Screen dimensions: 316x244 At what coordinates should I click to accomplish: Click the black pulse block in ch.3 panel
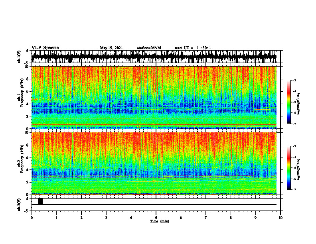point(41,201)
